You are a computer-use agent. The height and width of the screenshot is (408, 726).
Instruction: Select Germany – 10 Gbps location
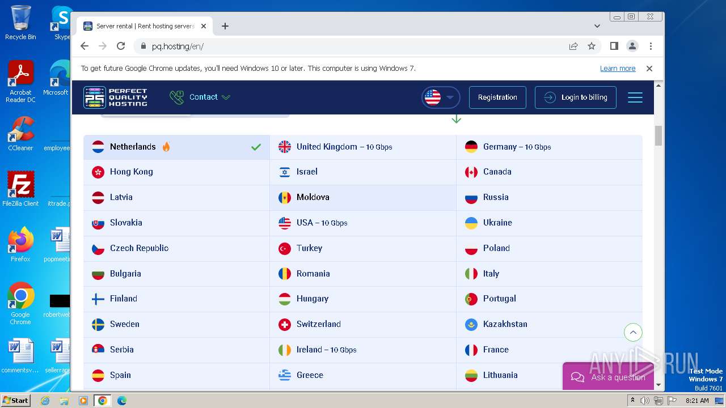point(550,147)
